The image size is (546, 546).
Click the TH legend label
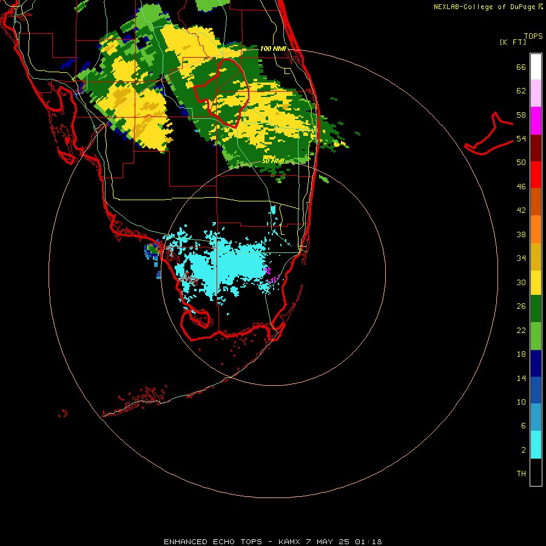point(521,473)
